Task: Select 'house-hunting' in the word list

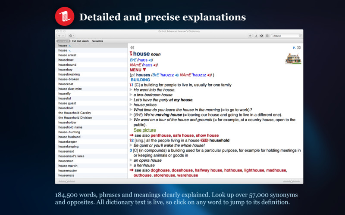Action: pyautogui.click(x=91, y=132)
